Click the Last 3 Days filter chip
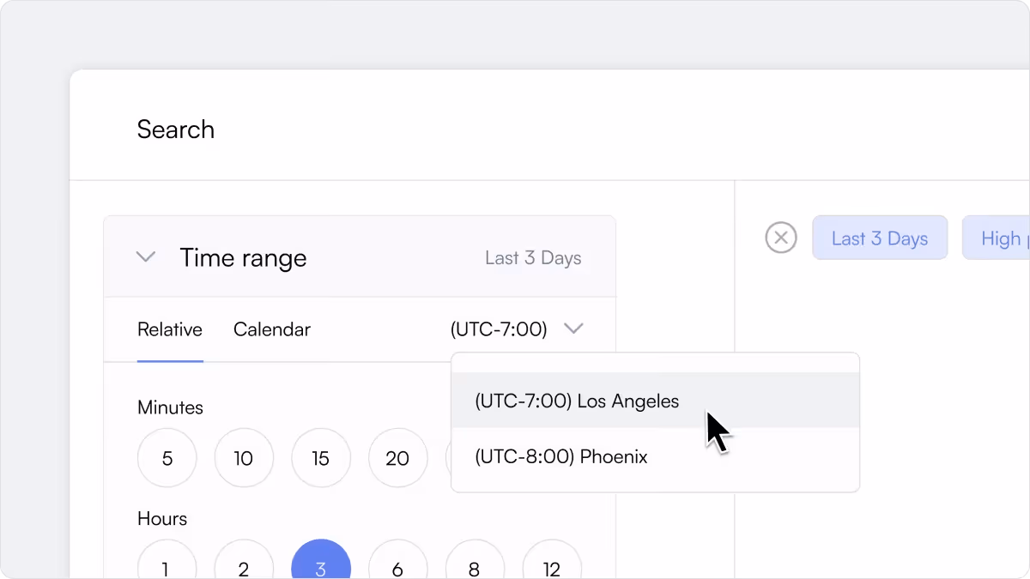1030x579 pixels. tap(880, 238)
